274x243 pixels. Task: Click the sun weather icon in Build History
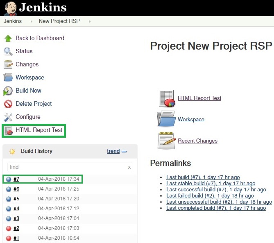(x=12, y=151)
